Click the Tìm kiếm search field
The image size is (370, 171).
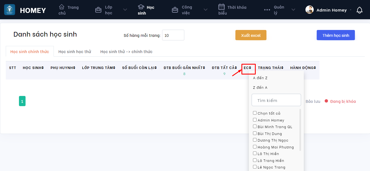pyautogui.click(x=276, y=100)
